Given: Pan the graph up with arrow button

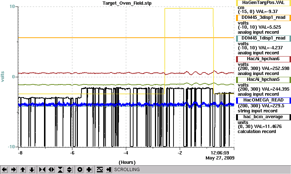Looking at the screenshot, I should (x=23, y=170).
